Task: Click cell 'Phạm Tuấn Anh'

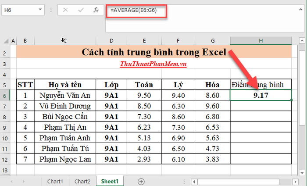Action: click(65, 138)
